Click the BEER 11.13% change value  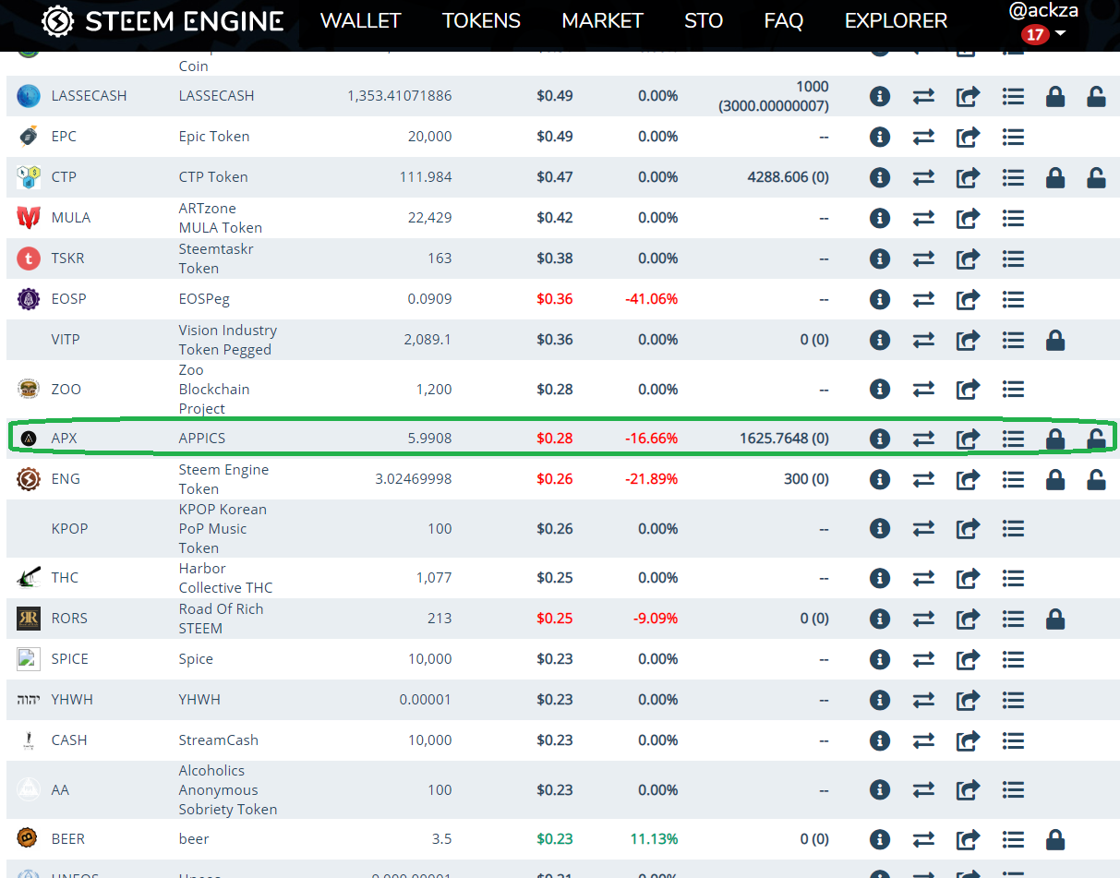[x=654, y=839]
